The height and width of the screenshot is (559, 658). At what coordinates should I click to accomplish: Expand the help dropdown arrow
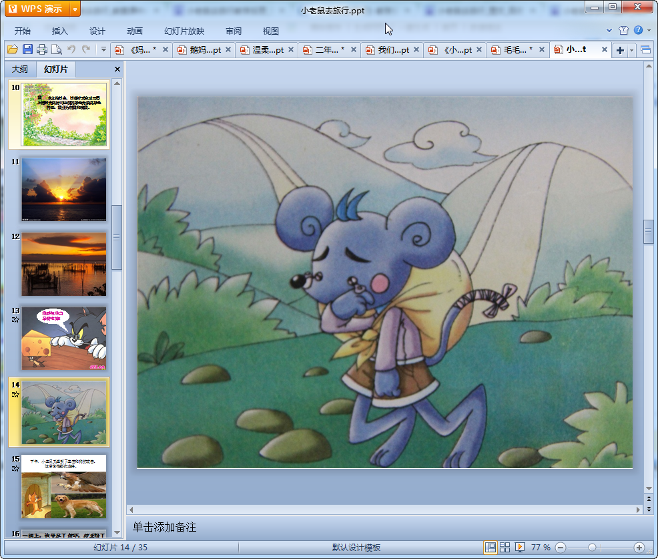click(x=649, y=30)
